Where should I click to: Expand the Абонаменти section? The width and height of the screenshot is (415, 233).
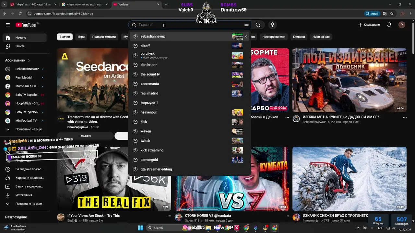tap(18, 60)
